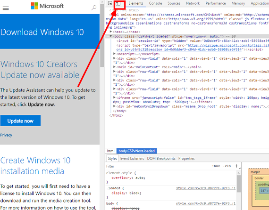Select the Styles sub-tab

(x=112, y=158)
